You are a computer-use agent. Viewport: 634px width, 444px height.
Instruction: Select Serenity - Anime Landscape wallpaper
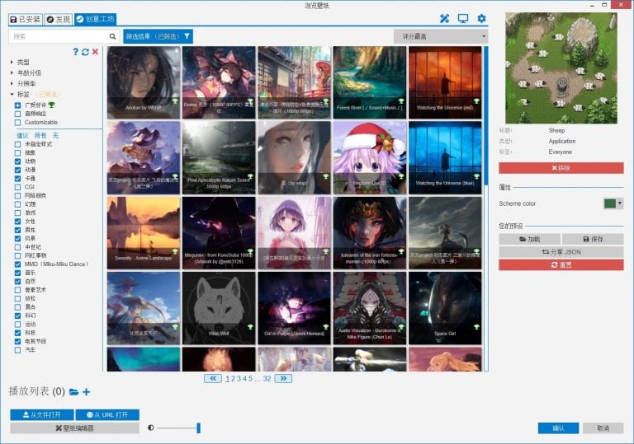(144, 233)
